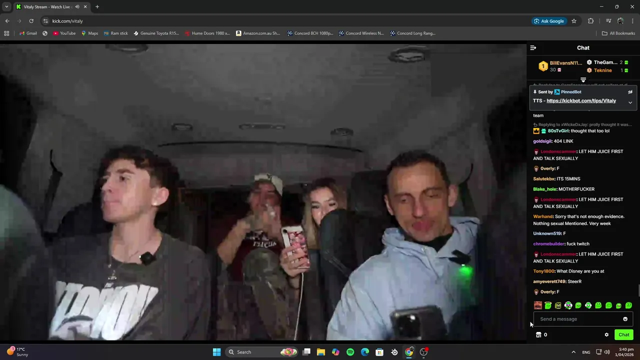Open chat settings gear icon

[606, 335]
